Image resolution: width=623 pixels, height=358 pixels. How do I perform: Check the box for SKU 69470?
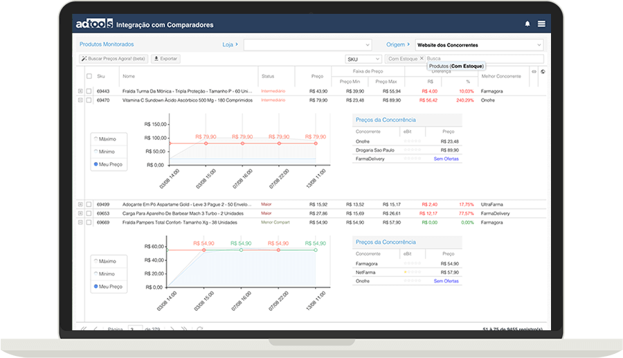tap(89, 100)
